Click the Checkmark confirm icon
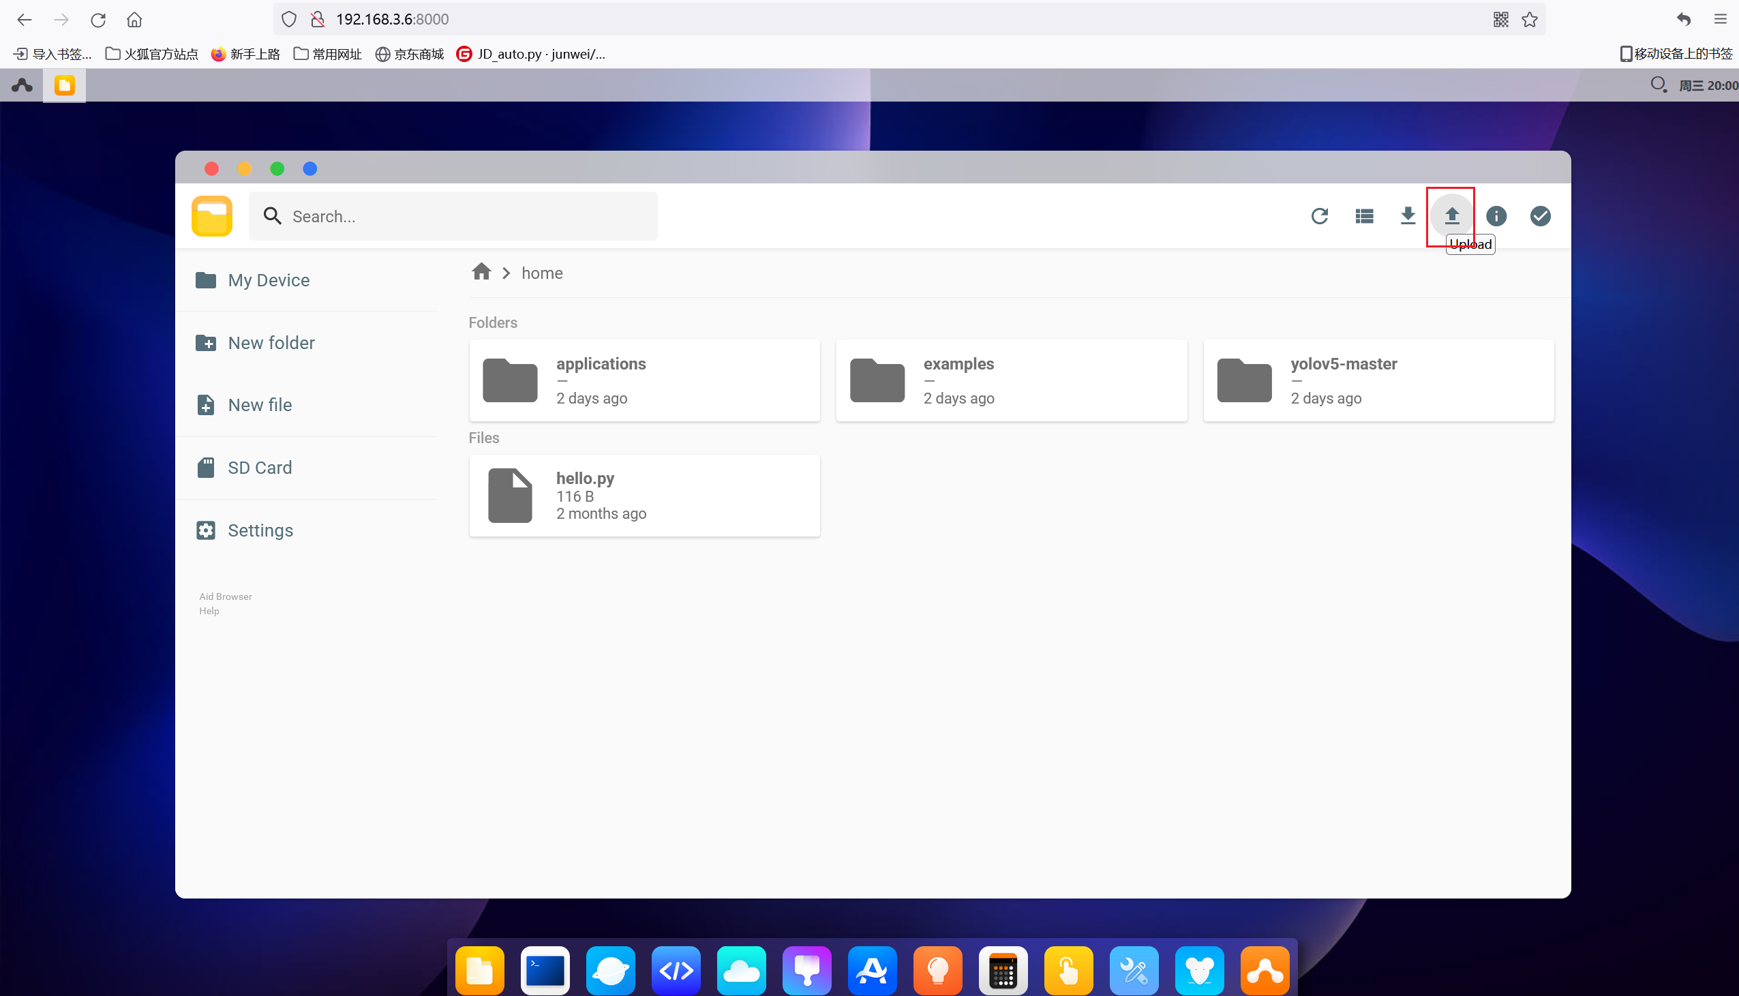The image size is (1739, 996). coord(1542,216)
